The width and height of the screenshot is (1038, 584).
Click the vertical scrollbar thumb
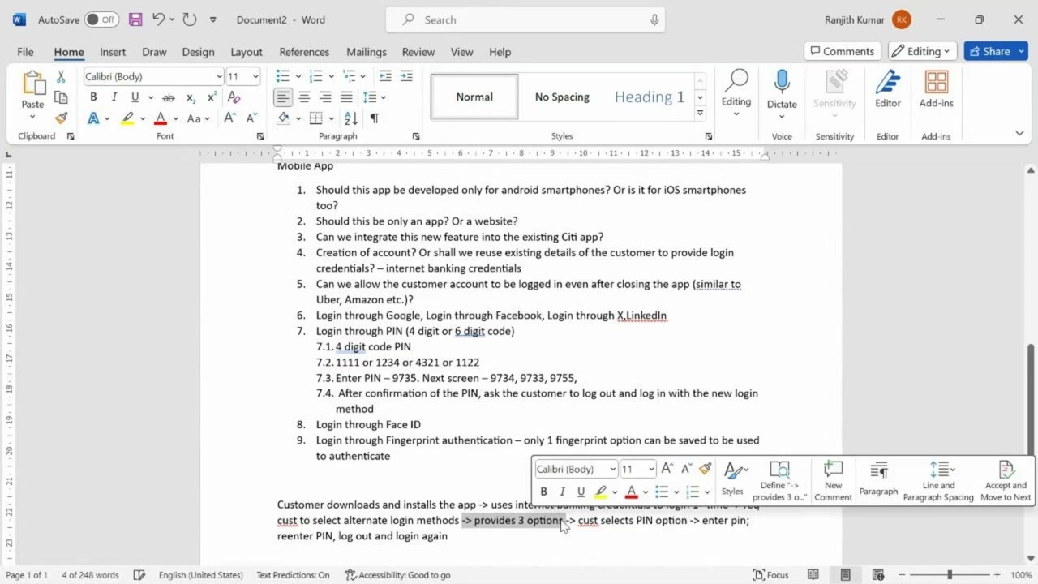[1031, 398]
